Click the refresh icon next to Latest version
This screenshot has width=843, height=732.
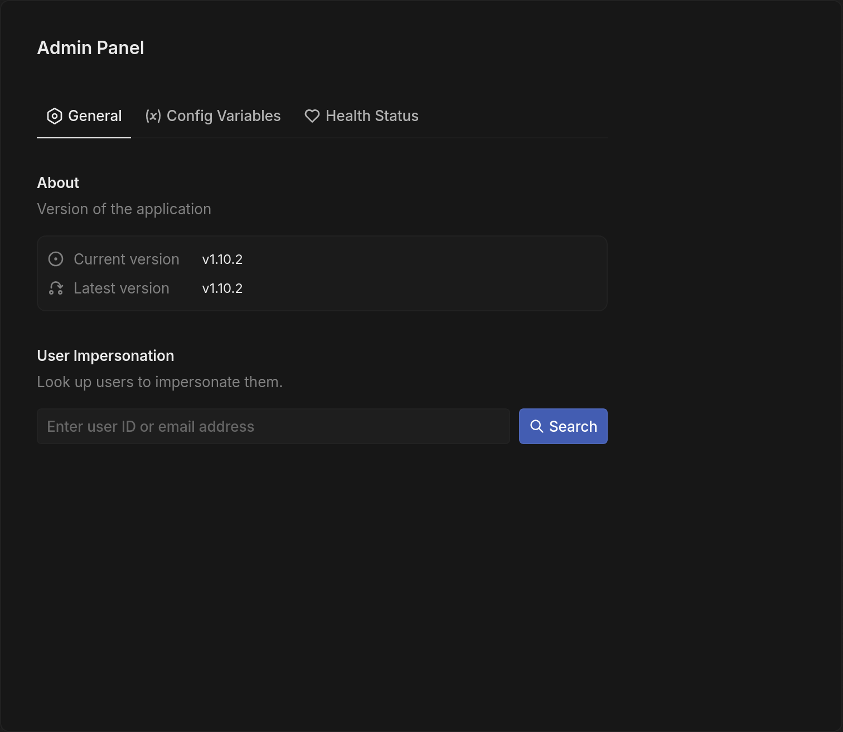coord(56,288)
